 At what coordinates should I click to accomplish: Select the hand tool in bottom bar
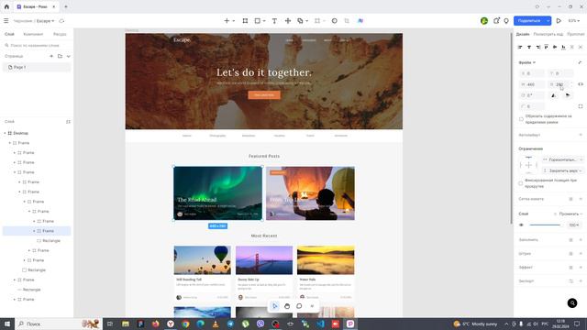tap(287, 306)
